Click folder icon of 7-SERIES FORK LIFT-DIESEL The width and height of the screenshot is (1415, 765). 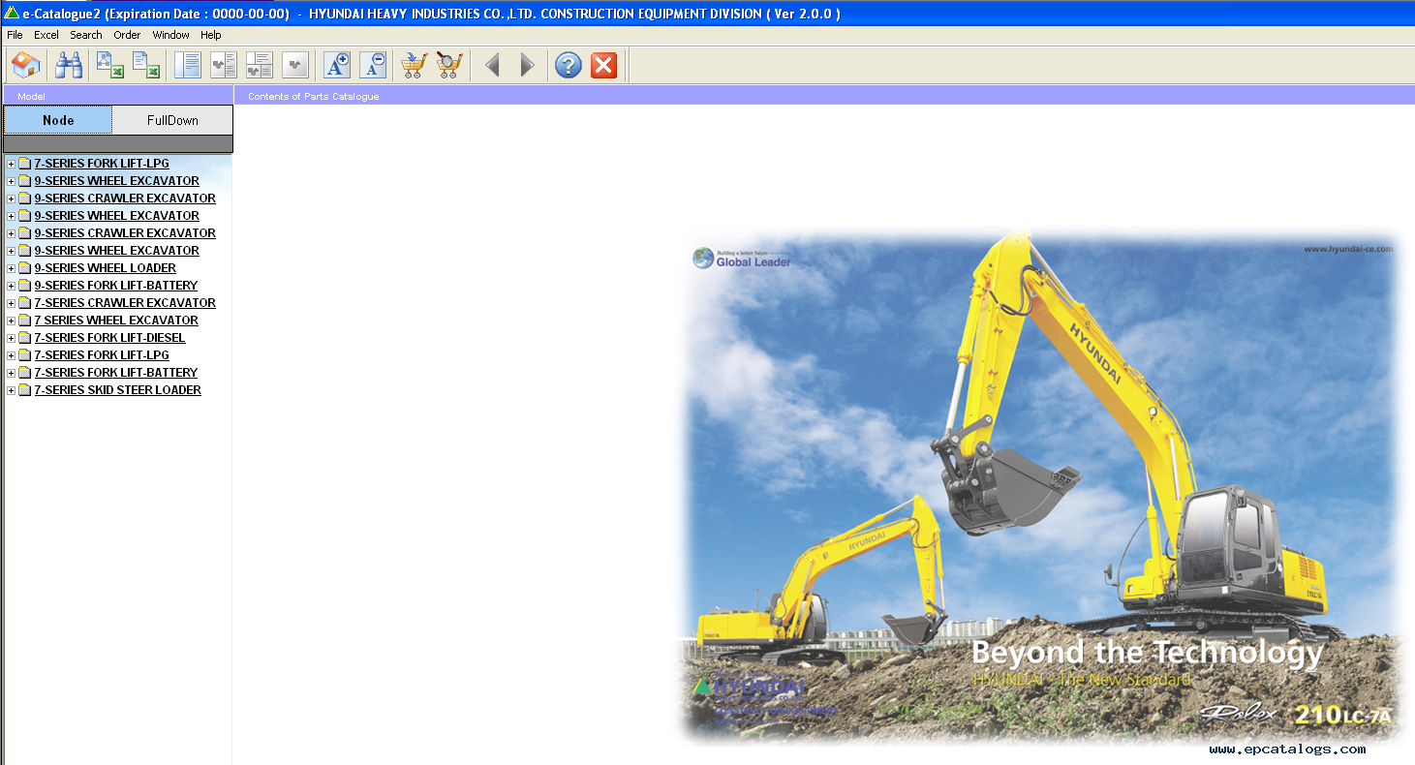pos(25,338)
